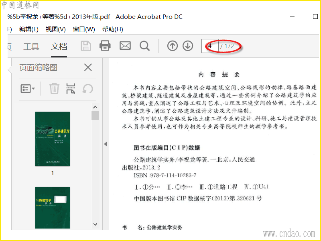Click the page number input field
This screenshot has width=321, height=241.
[x=210, y=46]
